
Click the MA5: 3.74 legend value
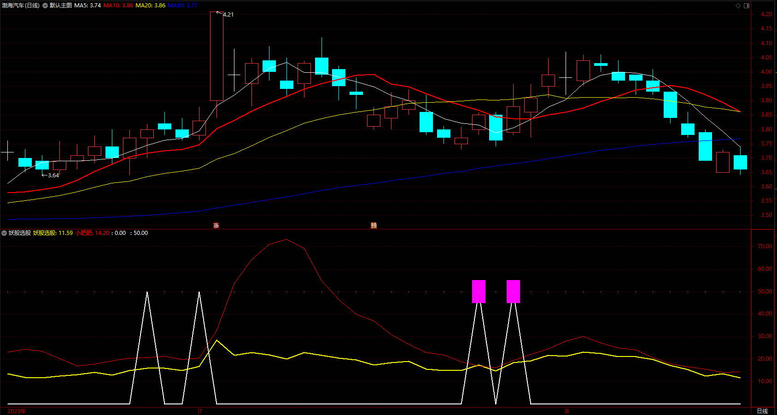88,6
